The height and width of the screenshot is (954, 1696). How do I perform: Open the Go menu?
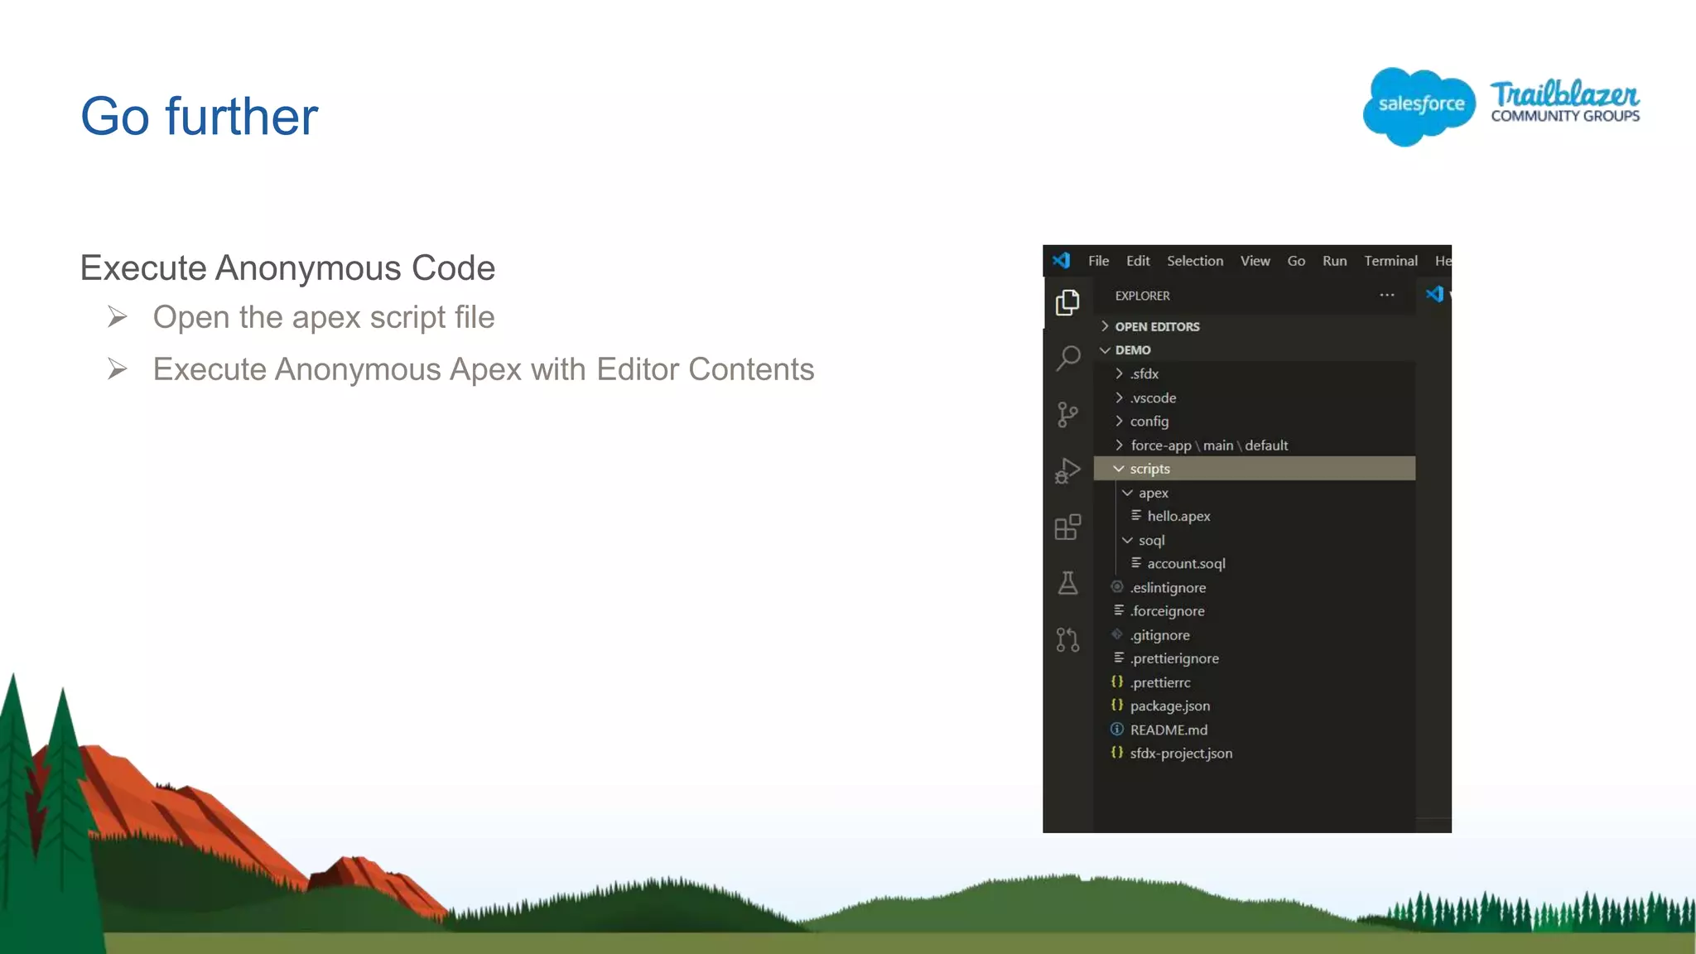coord(1296,260)
